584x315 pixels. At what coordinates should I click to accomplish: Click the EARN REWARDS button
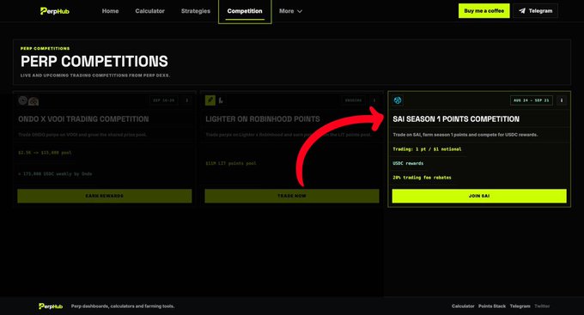coord(104,196)
